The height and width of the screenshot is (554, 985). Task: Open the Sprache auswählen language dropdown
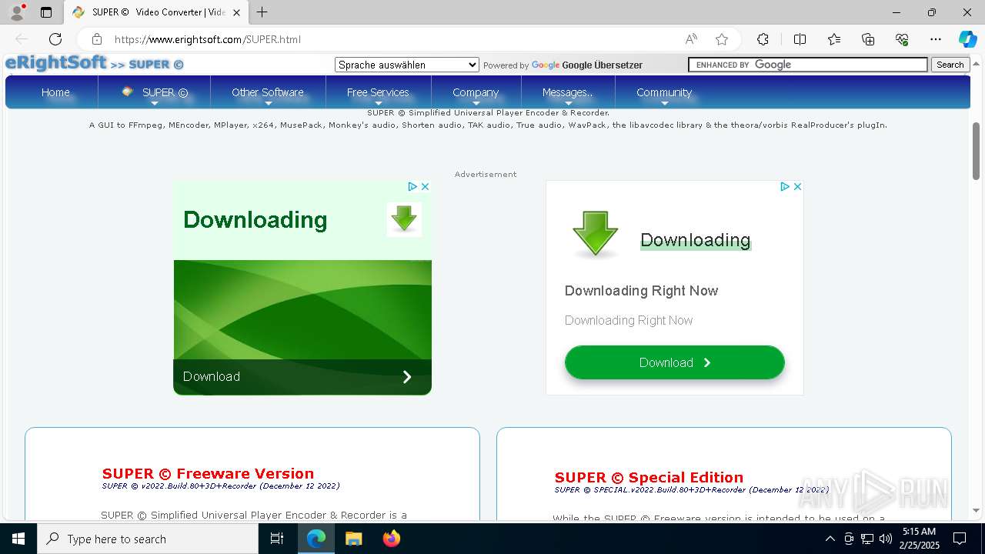[x=407, y=65]
